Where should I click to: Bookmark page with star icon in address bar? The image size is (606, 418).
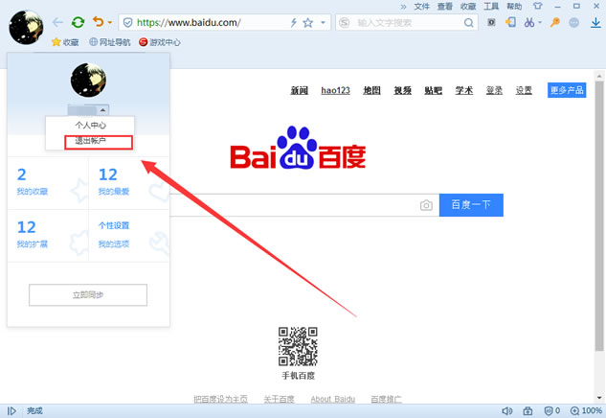point(308,23)
